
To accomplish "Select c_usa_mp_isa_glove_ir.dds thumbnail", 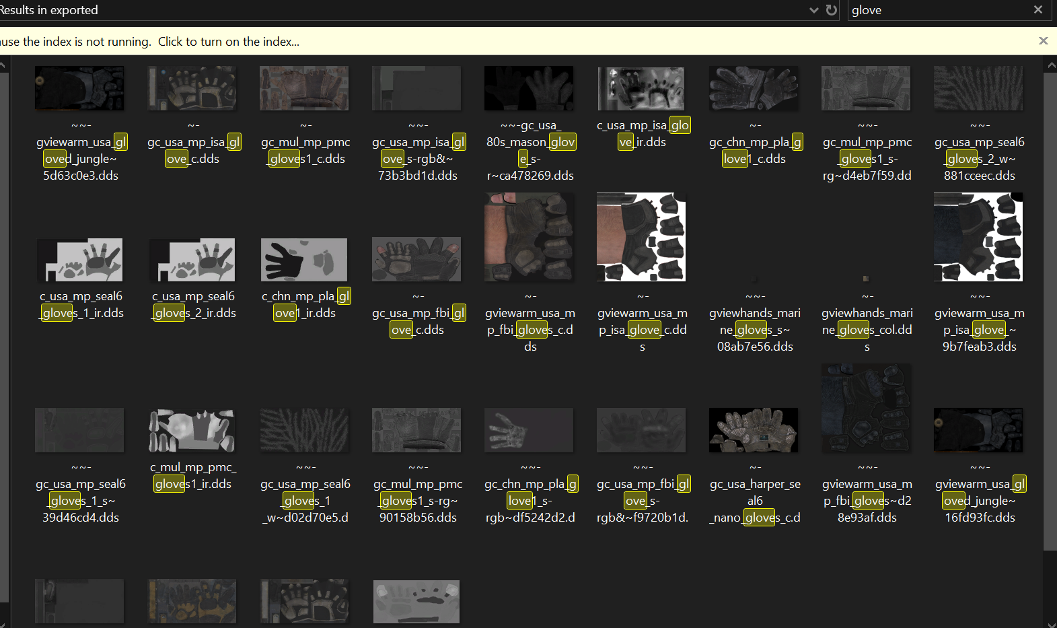I will click(641, 88).
